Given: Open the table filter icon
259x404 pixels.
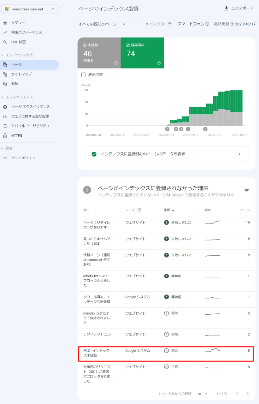Looking at the screenshot, I should point(247,191).
